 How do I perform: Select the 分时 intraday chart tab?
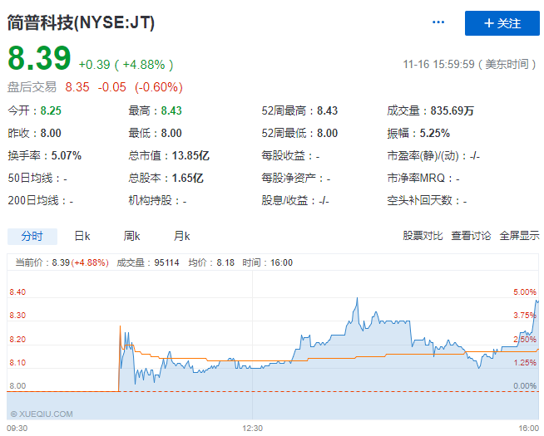(32, 236)
